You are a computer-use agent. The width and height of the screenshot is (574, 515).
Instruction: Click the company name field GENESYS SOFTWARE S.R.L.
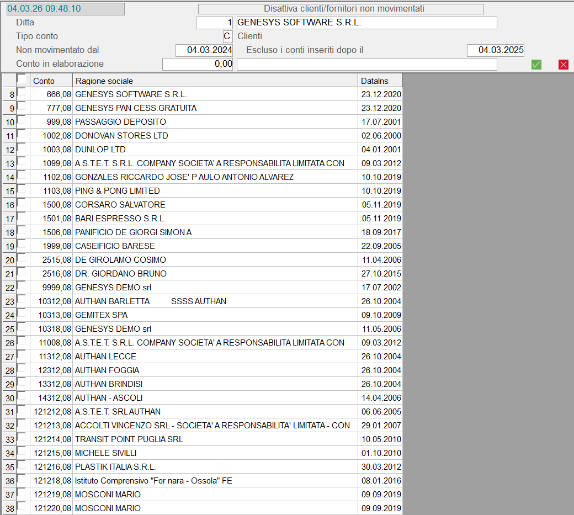pyautogui.click(x=366, y=23)
